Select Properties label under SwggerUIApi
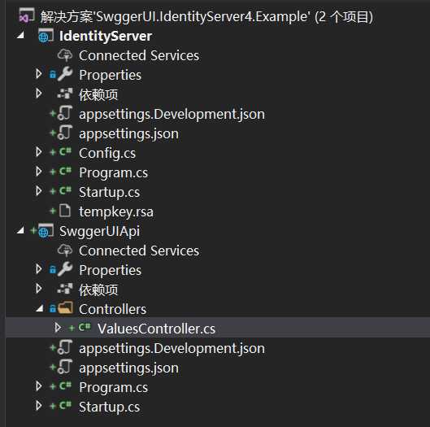This screenshot has width=430, height=427. coord(111,270)
